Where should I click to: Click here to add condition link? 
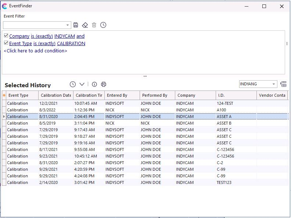pyautogui.click(x=35, y=51)
